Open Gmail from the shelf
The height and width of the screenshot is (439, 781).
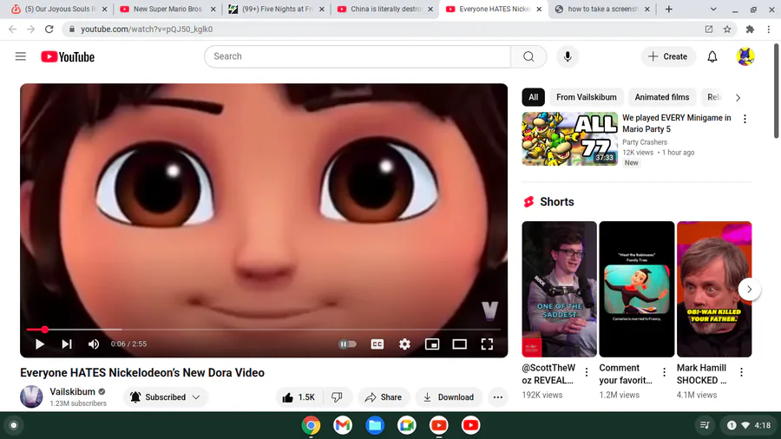click(x=343, y=425)
